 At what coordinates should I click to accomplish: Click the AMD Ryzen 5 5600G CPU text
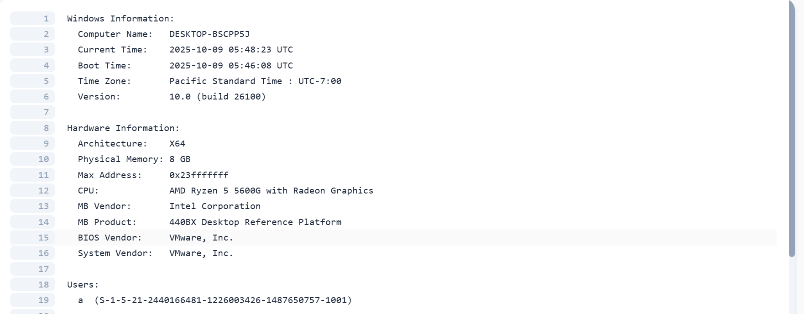[271, 191]
